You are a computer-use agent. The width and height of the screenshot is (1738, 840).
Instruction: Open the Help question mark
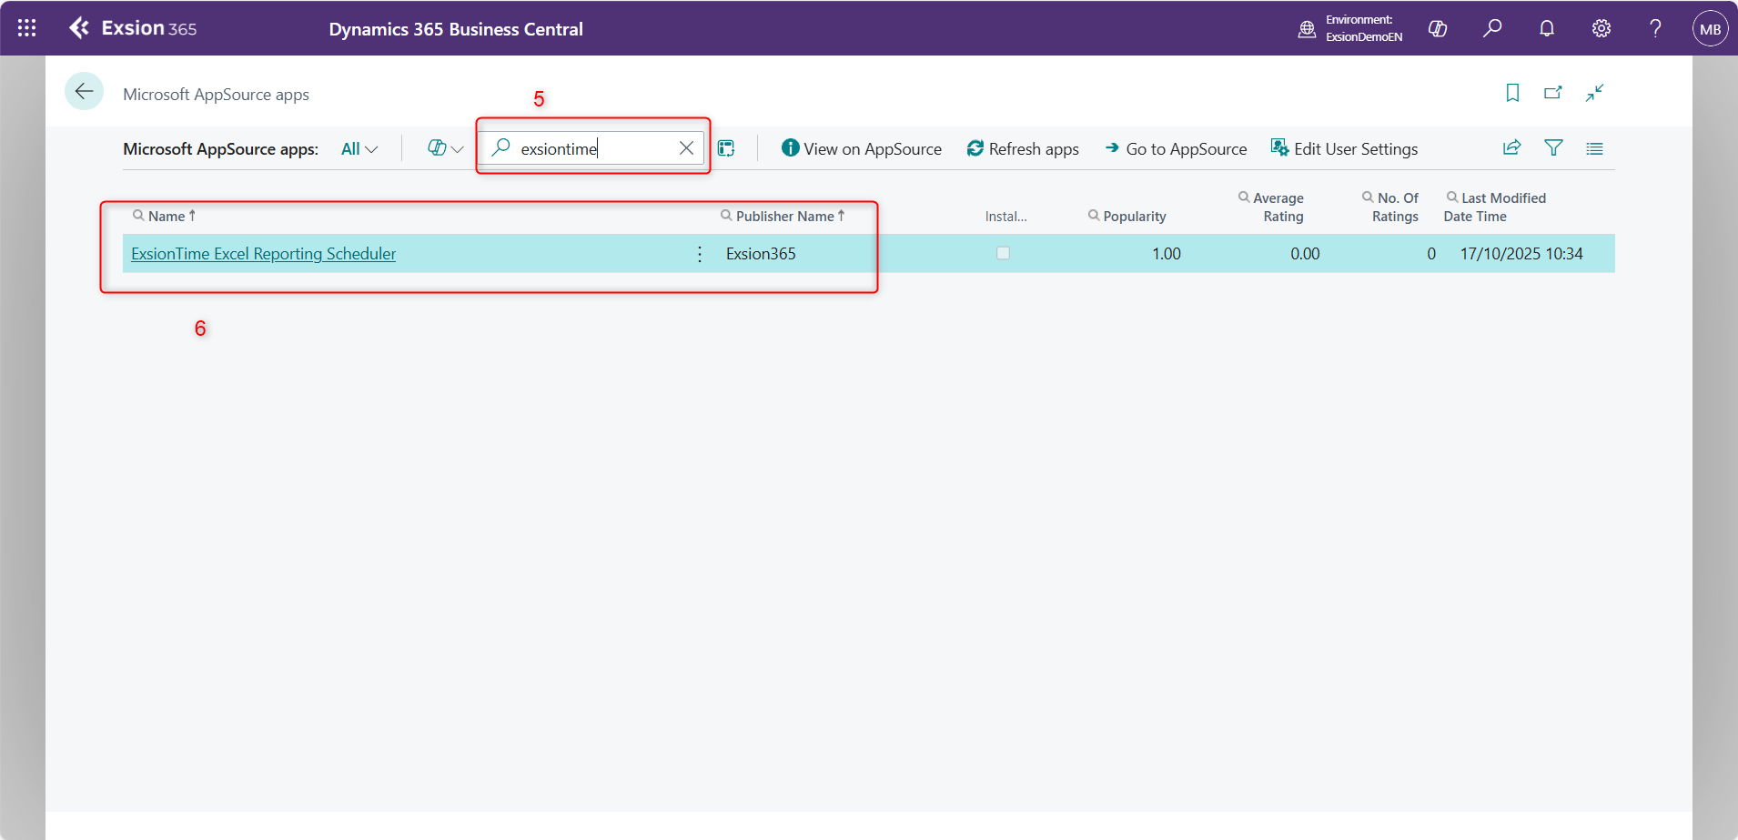pos(1656,28)
